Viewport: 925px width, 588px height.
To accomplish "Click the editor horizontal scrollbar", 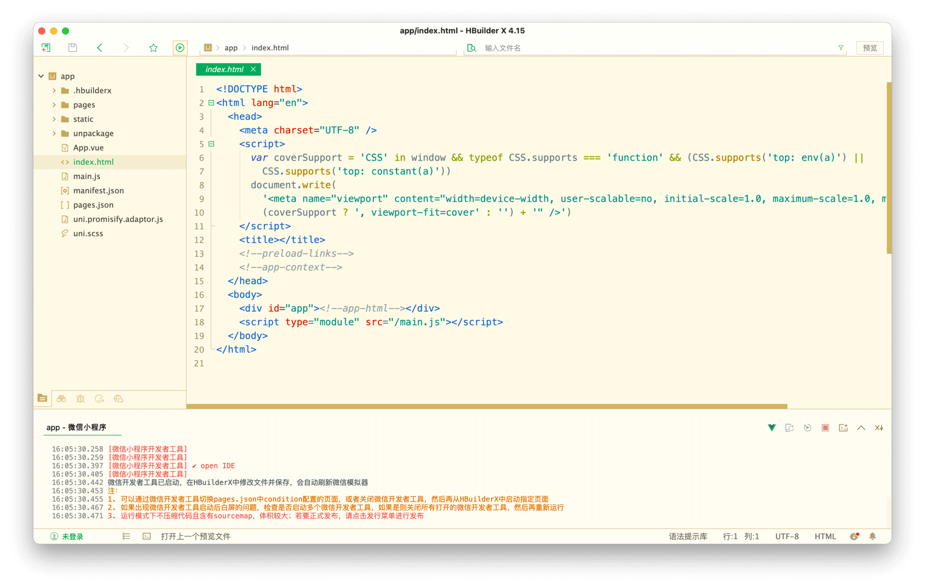I will tap(487, 406).
